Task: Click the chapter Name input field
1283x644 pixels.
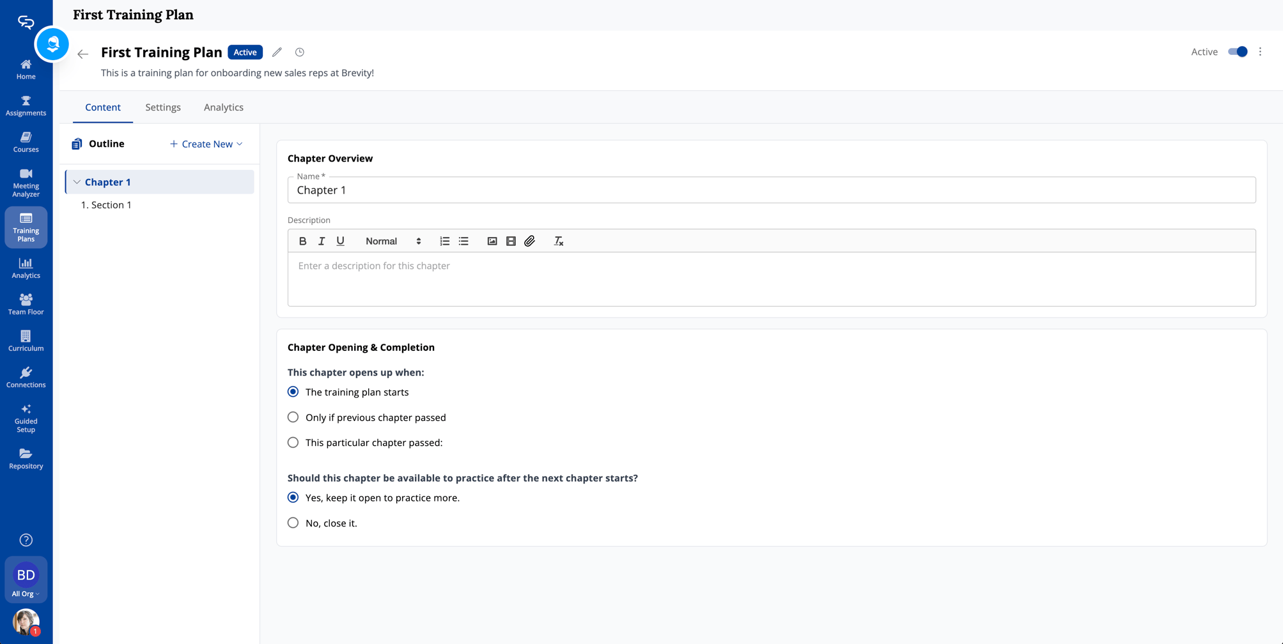Action: point(772,190)
